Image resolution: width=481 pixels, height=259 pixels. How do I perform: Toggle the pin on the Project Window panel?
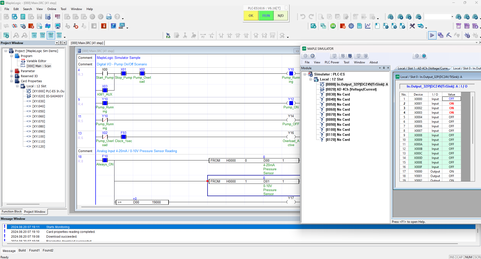point(61,43)
